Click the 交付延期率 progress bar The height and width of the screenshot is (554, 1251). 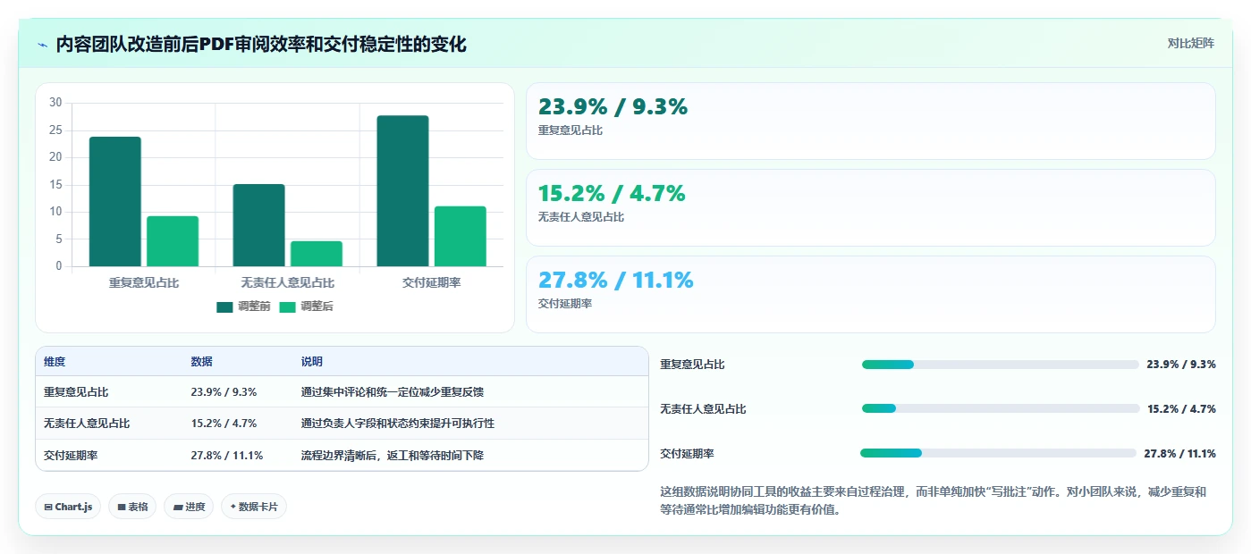tap(998, 453)
